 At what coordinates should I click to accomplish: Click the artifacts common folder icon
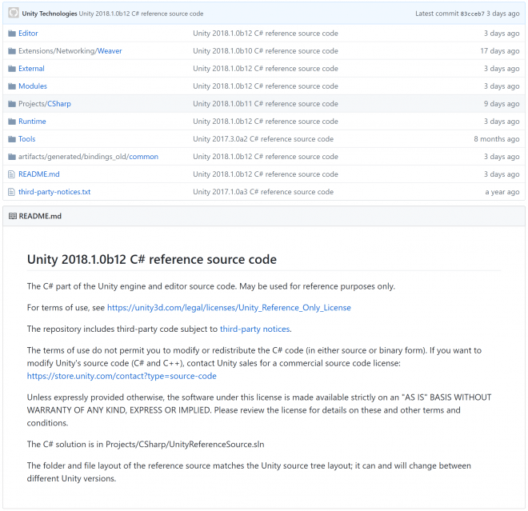pos(12,157)
